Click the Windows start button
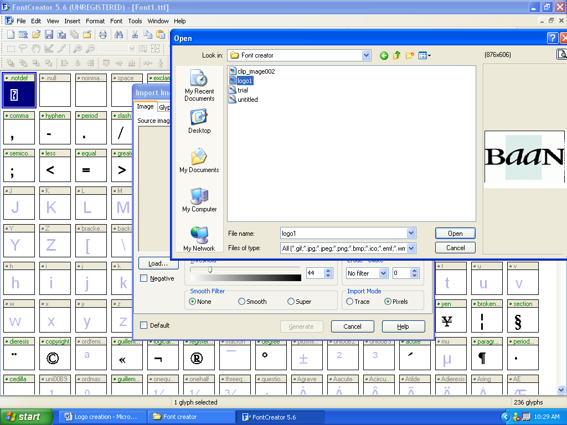The width and height of the screenshot is (567, 425). pyautogui.click(x=27, y=417)
